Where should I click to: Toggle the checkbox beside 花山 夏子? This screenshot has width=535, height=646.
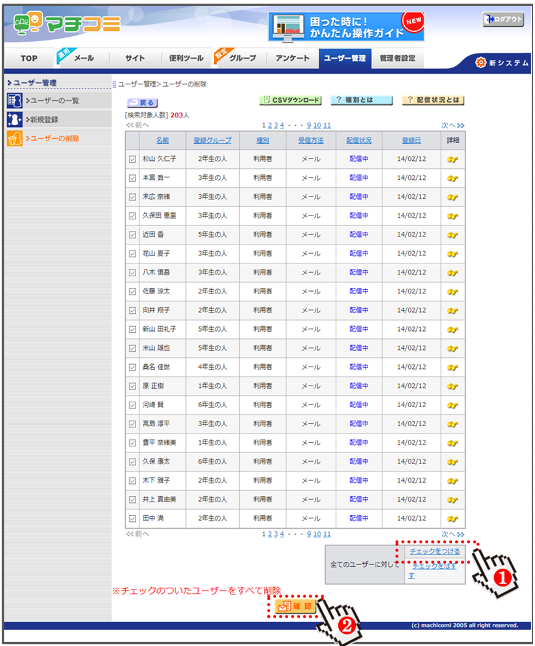point(133,254)
